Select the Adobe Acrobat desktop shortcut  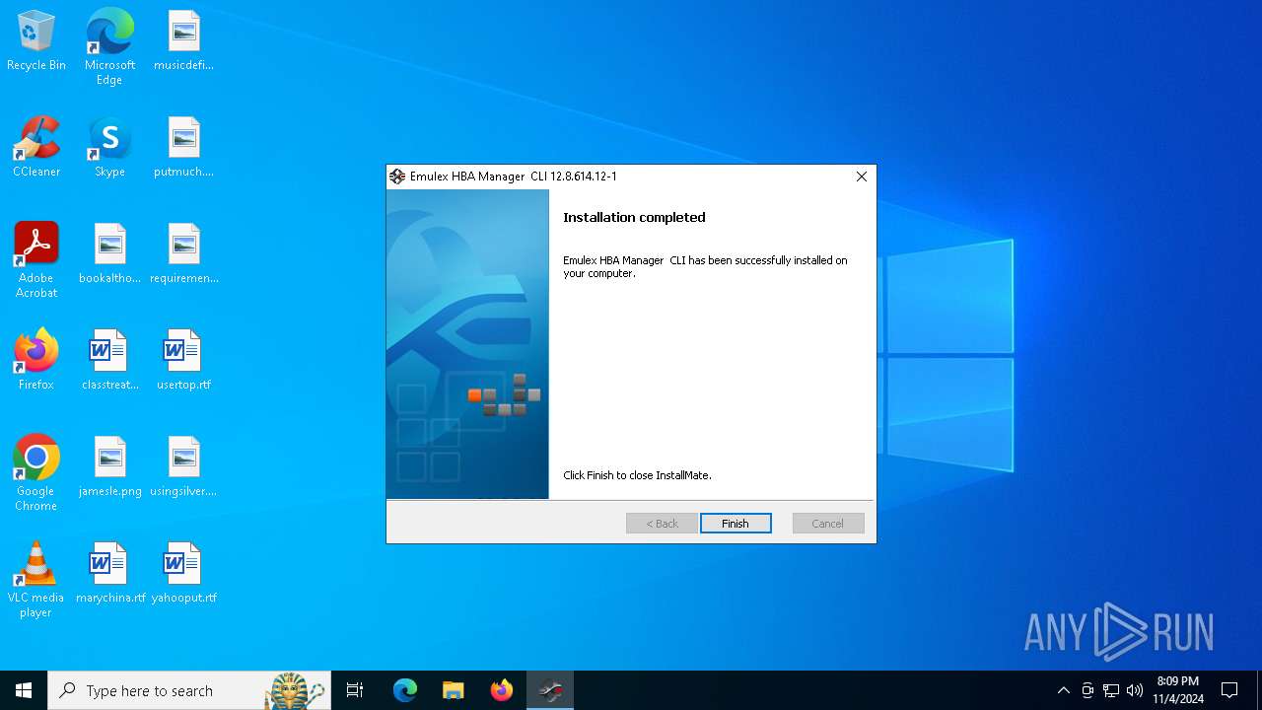36,260
